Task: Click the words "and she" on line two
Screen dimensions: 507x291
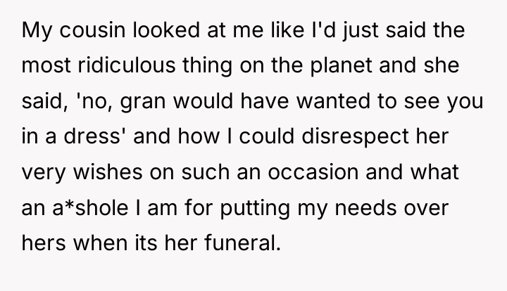Action: [x=419, y=65]
